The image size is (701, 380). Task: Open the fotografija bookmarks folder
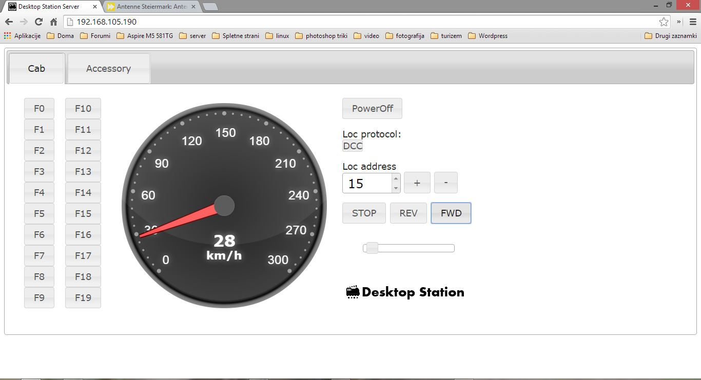pyautogui.click(x=405, y=36)
